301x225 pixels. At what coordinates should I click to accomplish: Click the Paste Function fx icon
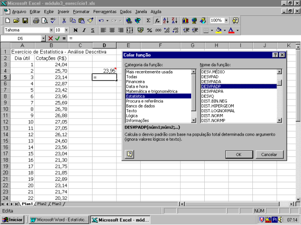pyautogui.click(x=158, y=20)
